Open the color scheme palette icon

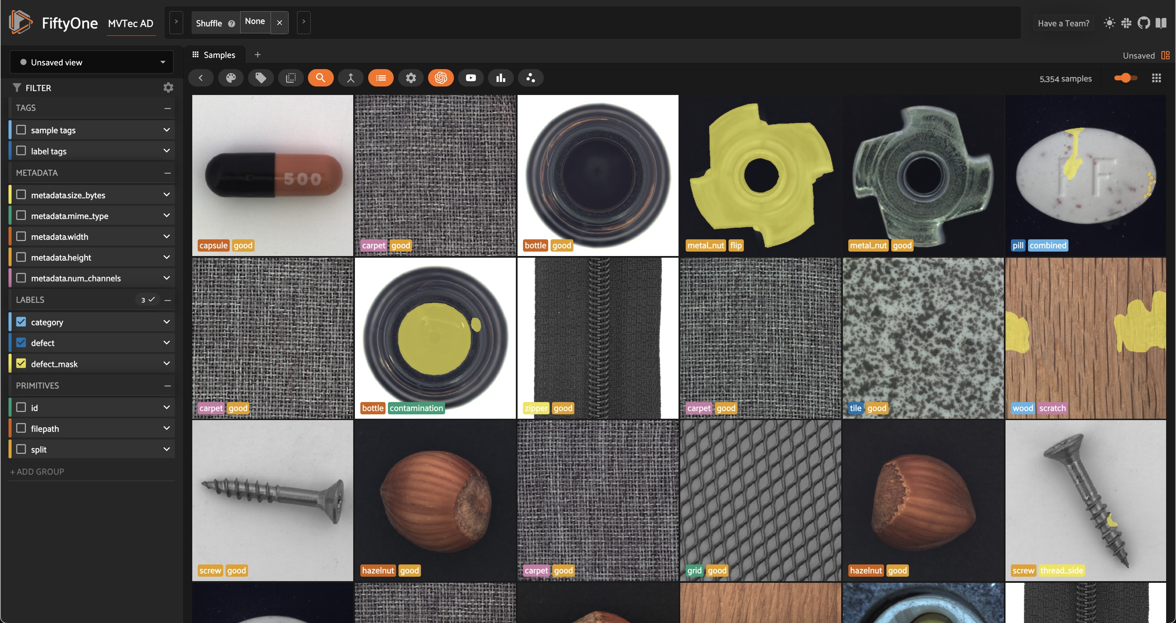coord(231,78)
